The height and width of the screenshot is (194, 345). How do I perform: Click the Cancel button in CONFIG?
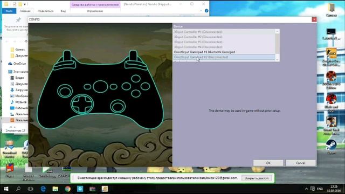point(300,163)
